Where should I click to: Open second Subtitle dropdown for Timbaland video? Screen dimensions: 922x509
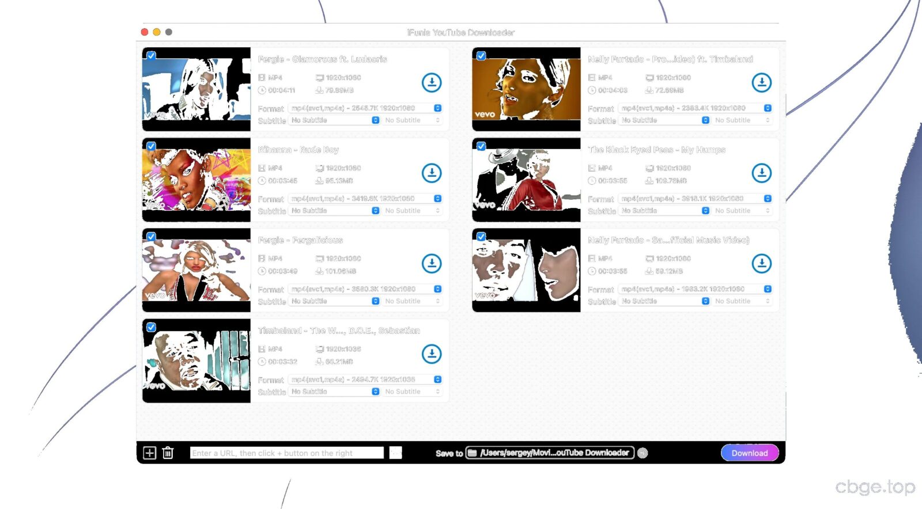413,392
